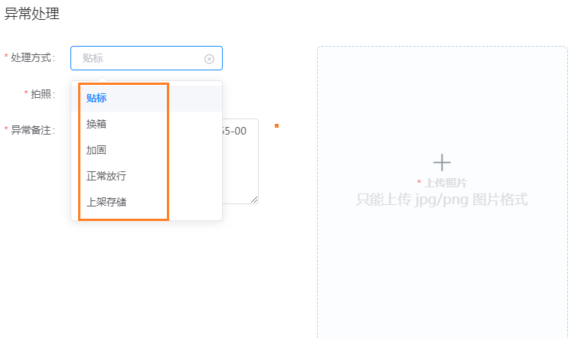Click the 异常处理 page heading
Screen dimensions: 581x338
coord(32,14)
